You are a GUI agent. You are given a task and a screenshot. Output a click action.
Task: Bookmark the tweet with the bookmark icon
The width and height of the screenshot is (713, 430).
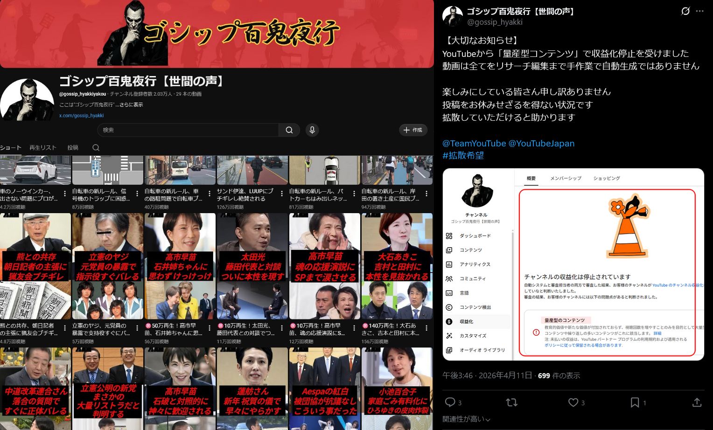point(635,402)
